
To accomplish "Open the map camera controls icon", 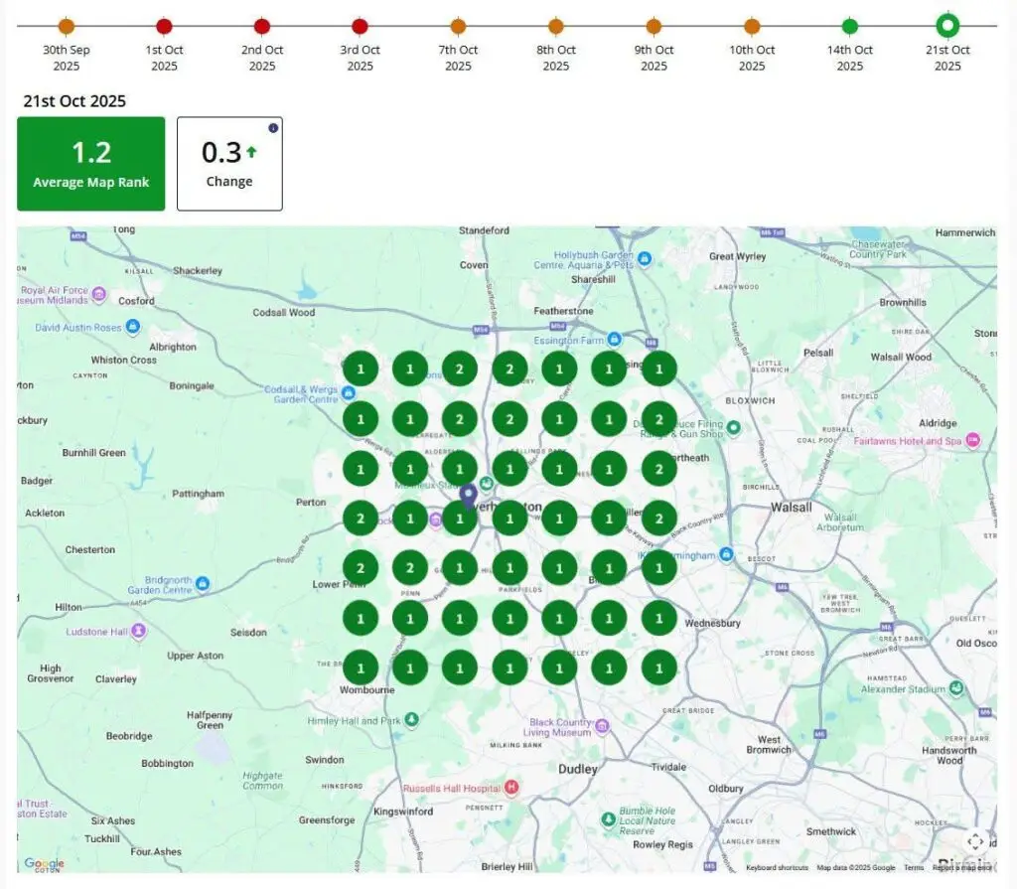I will click(974, 841).
